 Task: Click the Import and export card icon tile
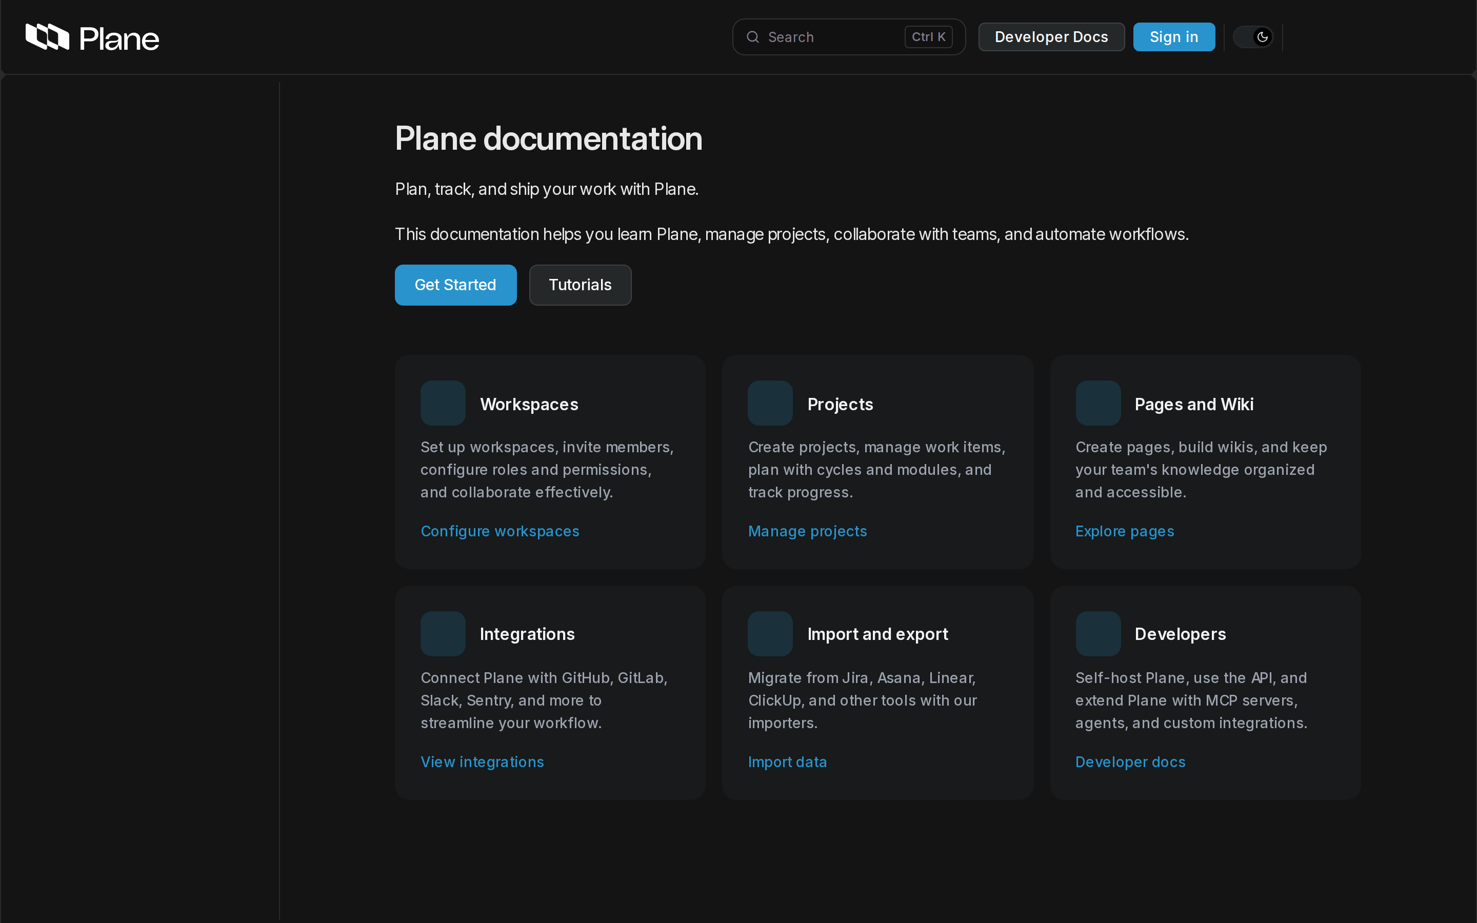(x=770, y=634)
